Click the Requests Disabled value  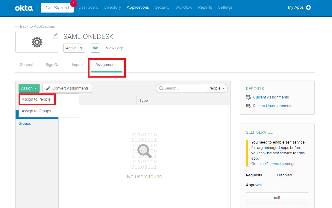coord(284,175)
